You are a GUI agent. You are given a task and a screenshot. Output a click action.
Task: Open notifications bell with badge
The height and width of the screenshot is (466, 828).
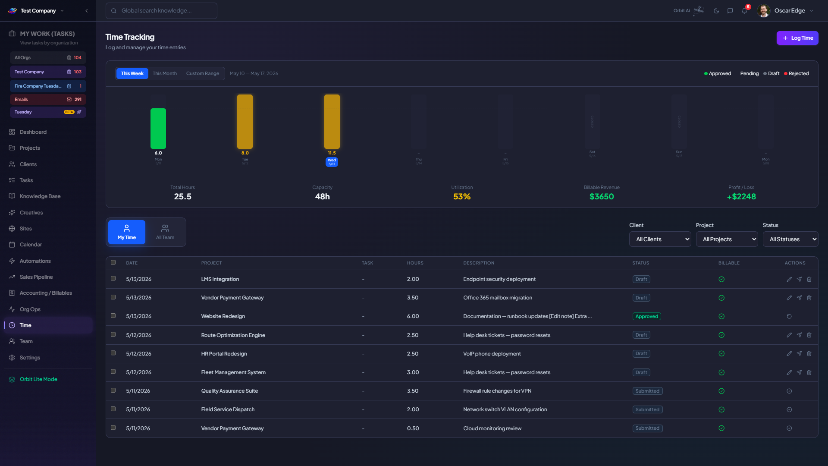(745, 10)
